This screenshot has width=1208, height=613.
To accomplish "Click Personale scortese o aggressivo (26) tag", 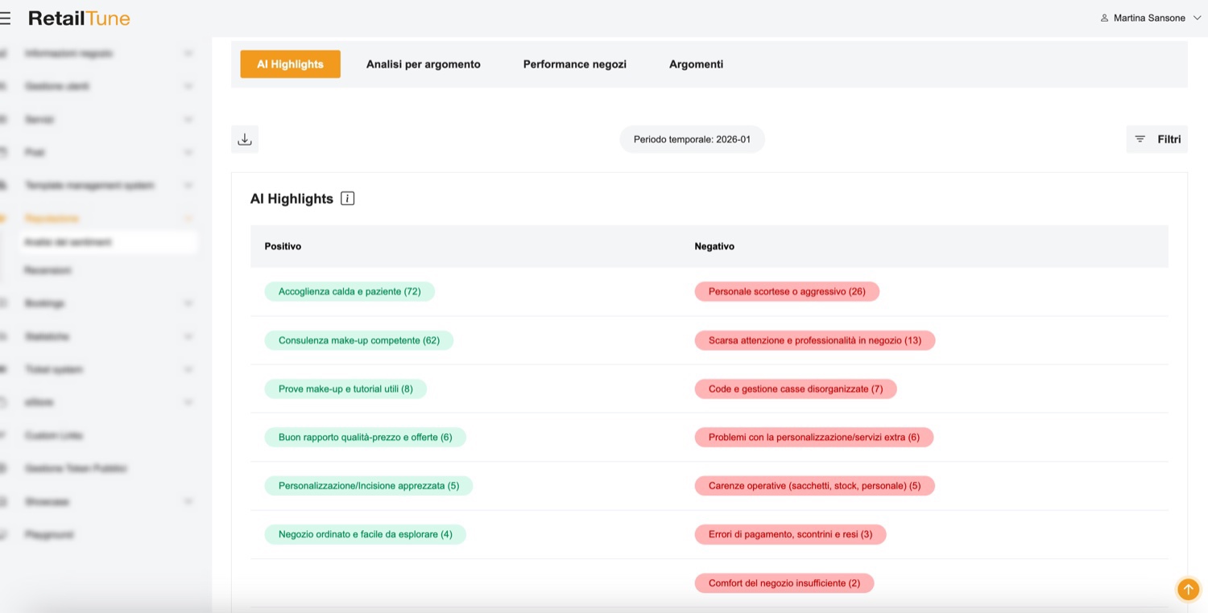I will click(x=787, y=291).
